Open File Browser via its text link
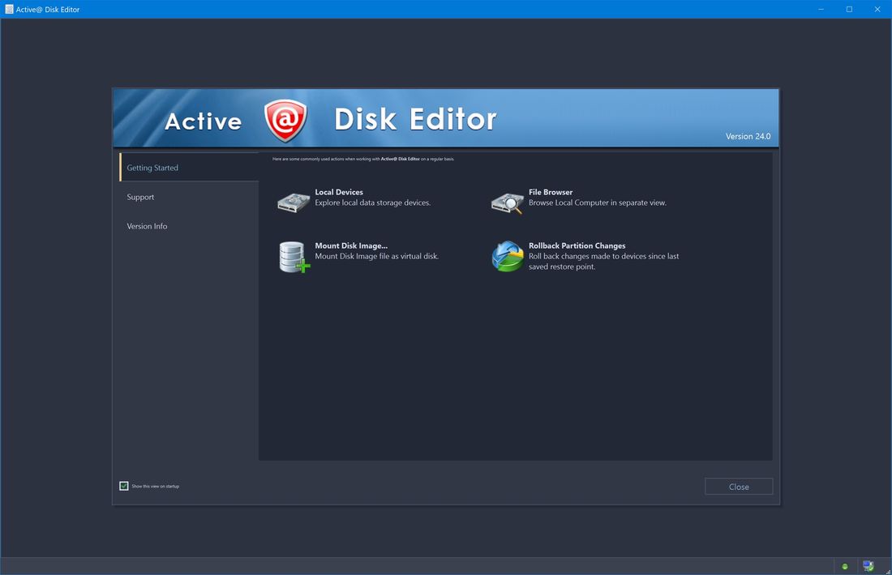The width and height of the screenshot is (892, 575). [x=550, y=192]
